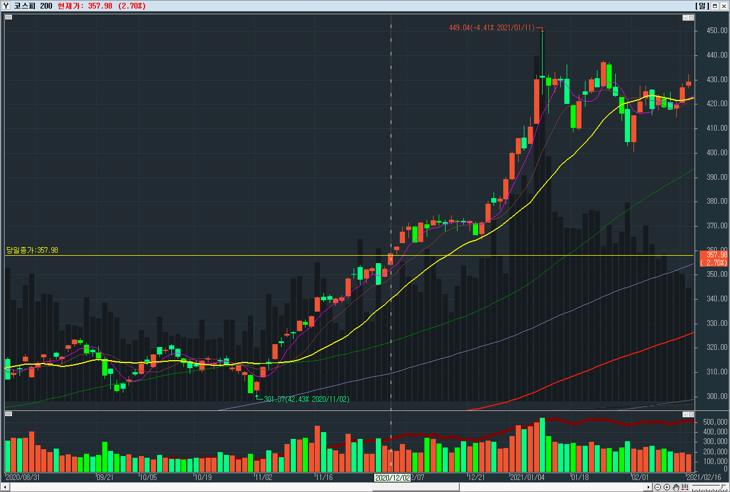Click the scroll right arrow button
This screenshot has width=730, height=492.
pos(648,487)
